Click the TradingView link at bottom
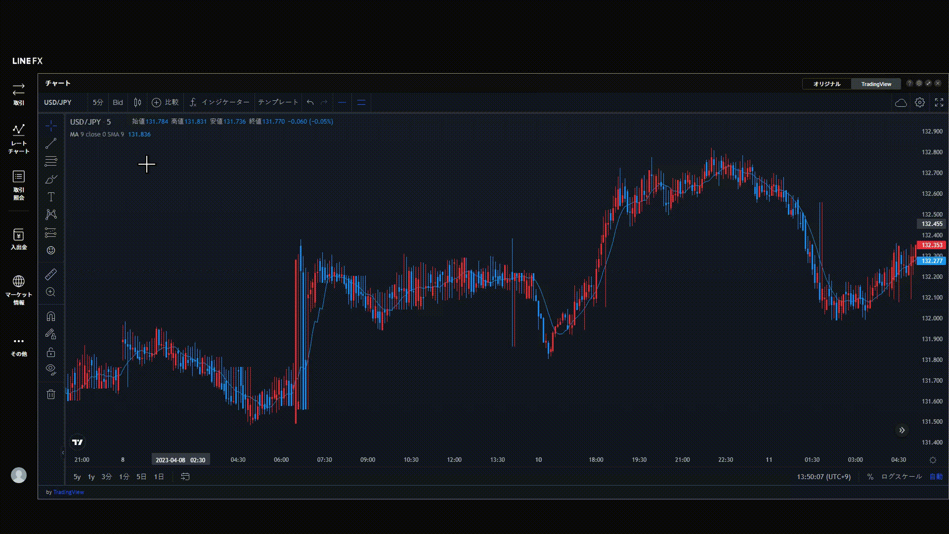The width and height of the screenshot is (949, 534). click(69, 492)
